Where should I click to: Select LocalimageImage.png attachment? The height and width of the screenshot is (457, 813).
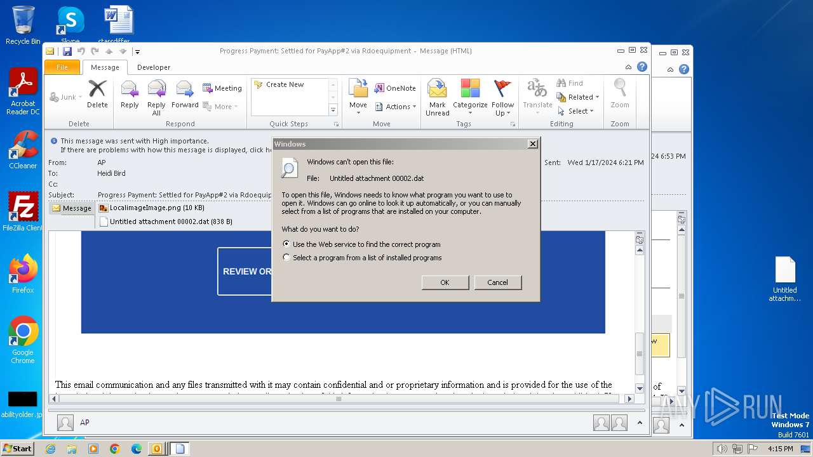(x=152, y=208)
